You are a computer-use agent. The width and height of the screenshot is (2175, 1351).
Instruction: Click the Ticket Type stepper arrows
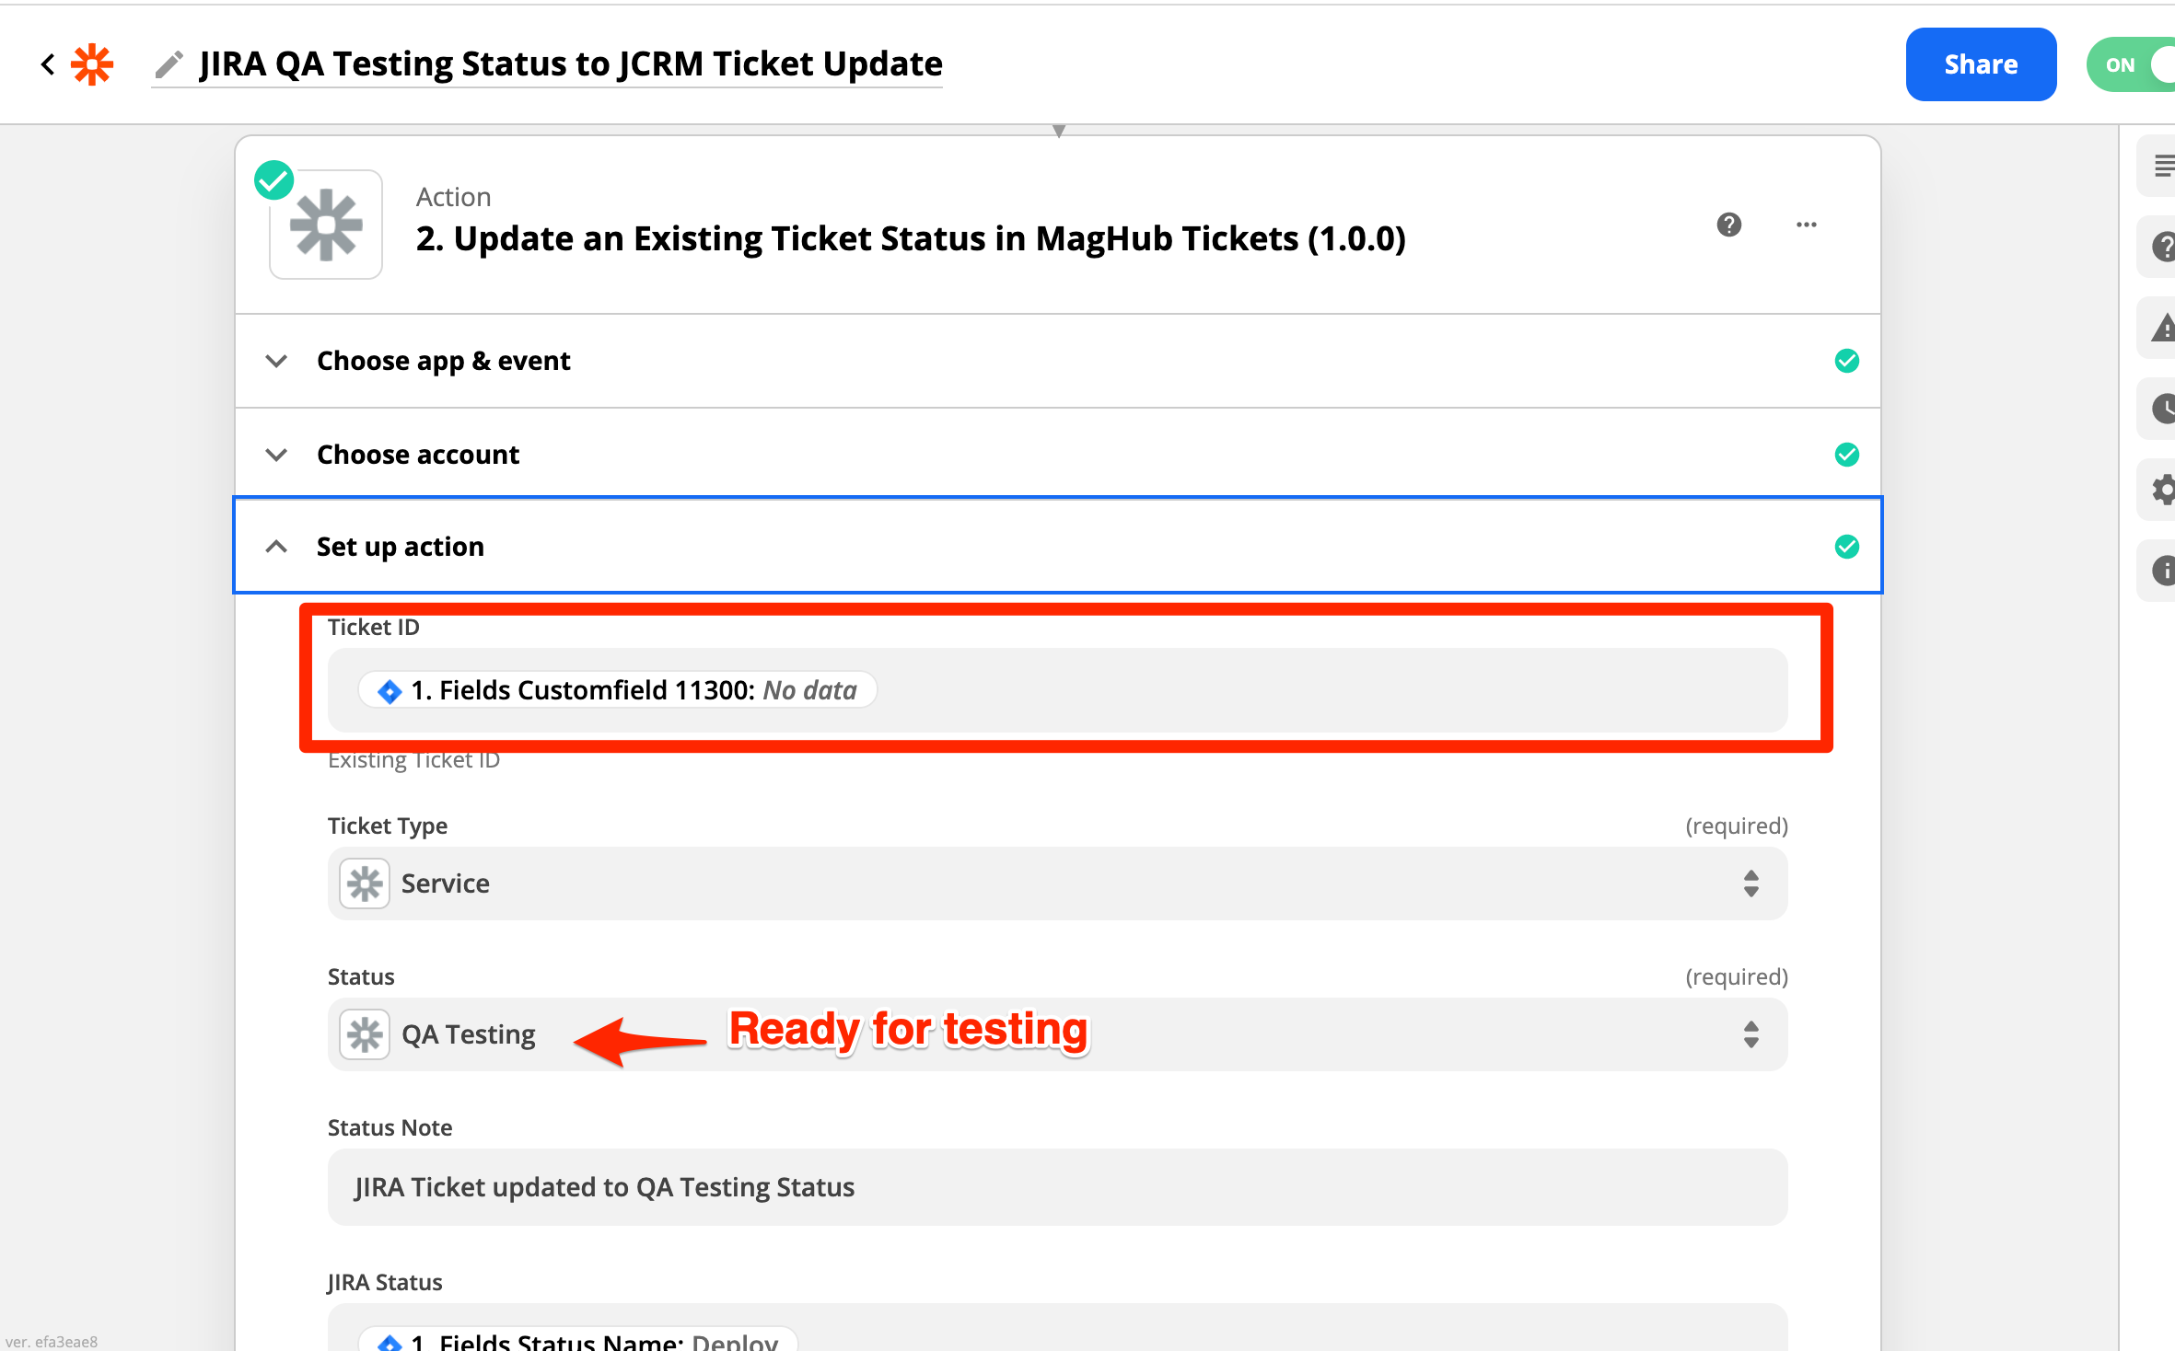(1750, 883)
